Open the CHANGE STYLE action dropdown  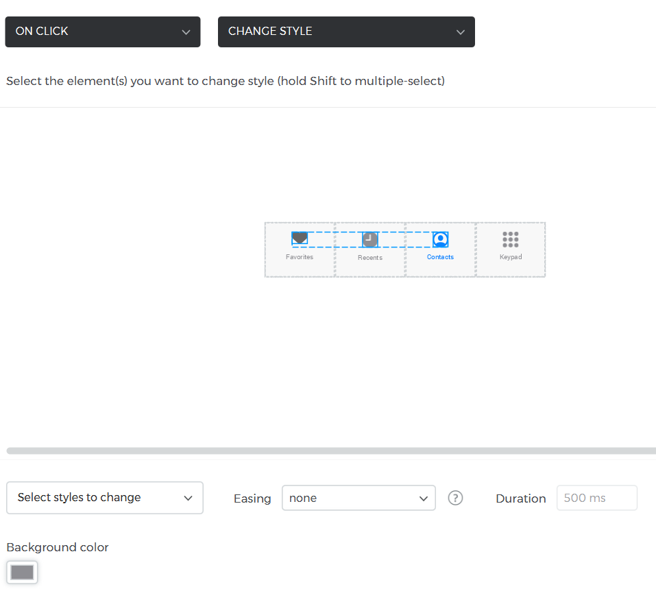coord(346,32)
